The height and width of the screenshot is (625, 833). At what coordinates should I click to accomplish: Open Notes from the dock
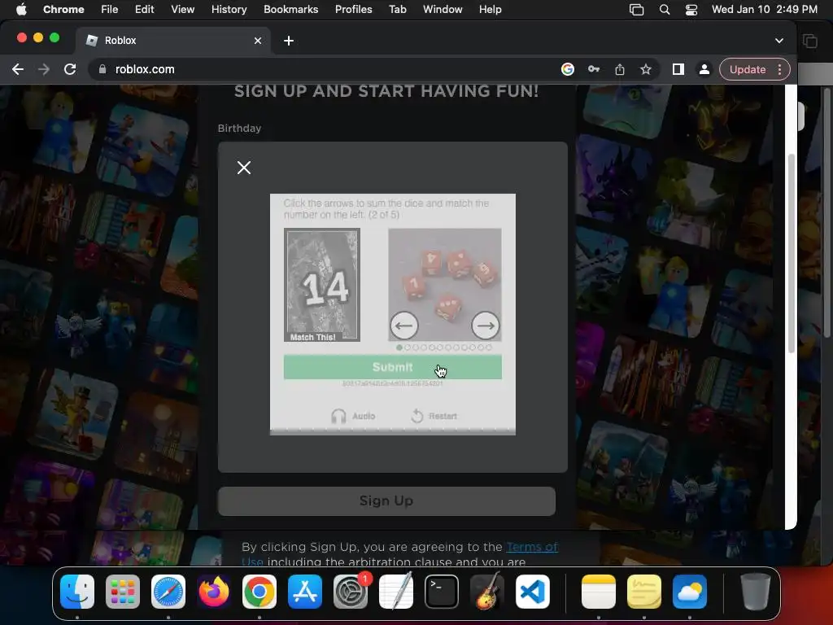598,592
